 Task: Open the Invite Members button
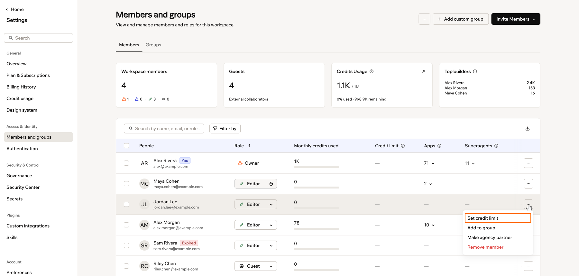tap(516, 19)
